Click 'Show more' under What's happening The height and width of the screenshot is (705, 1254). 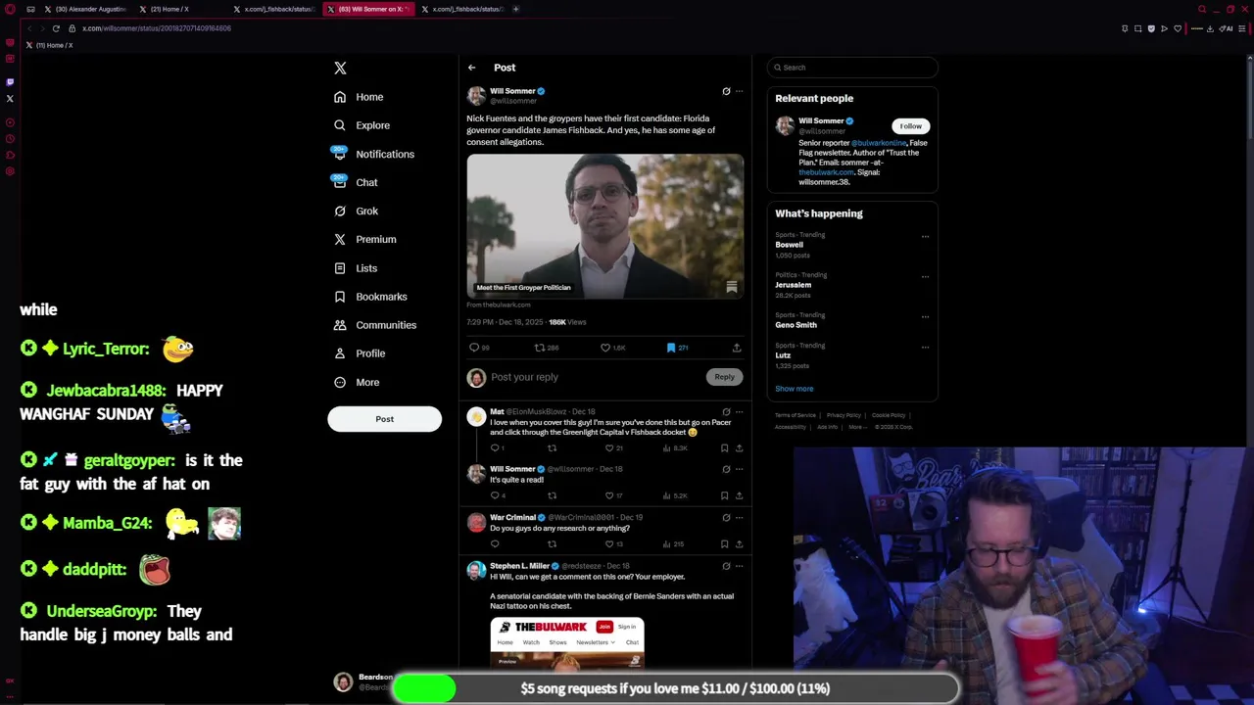click(x=795, y=389)
